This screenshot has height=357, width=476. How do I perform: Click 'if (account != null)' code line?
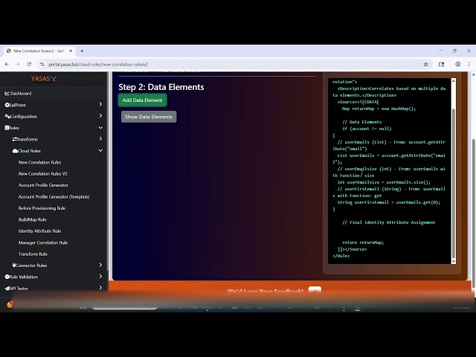click(x=367, y=129)
